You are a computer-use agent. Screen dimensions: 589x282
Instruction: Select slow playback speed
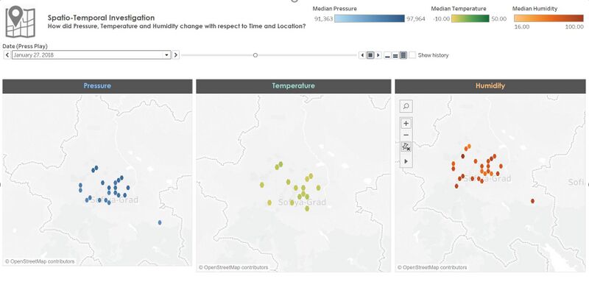point(388,55)
